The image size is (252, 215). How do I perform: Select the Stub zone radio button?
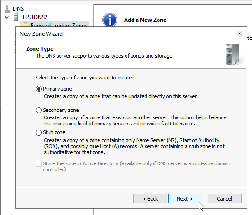pos(39,132)
